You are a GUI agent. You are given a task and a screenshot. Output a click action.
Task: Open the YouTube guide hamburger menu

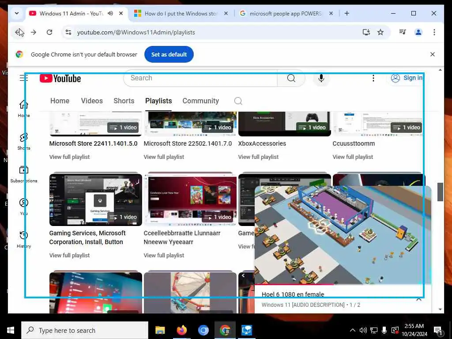coord(24,78)
